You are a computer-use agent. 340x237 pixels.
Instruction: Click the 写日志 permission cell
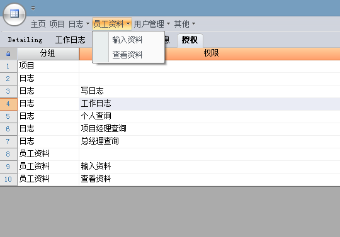coord(210,91)
